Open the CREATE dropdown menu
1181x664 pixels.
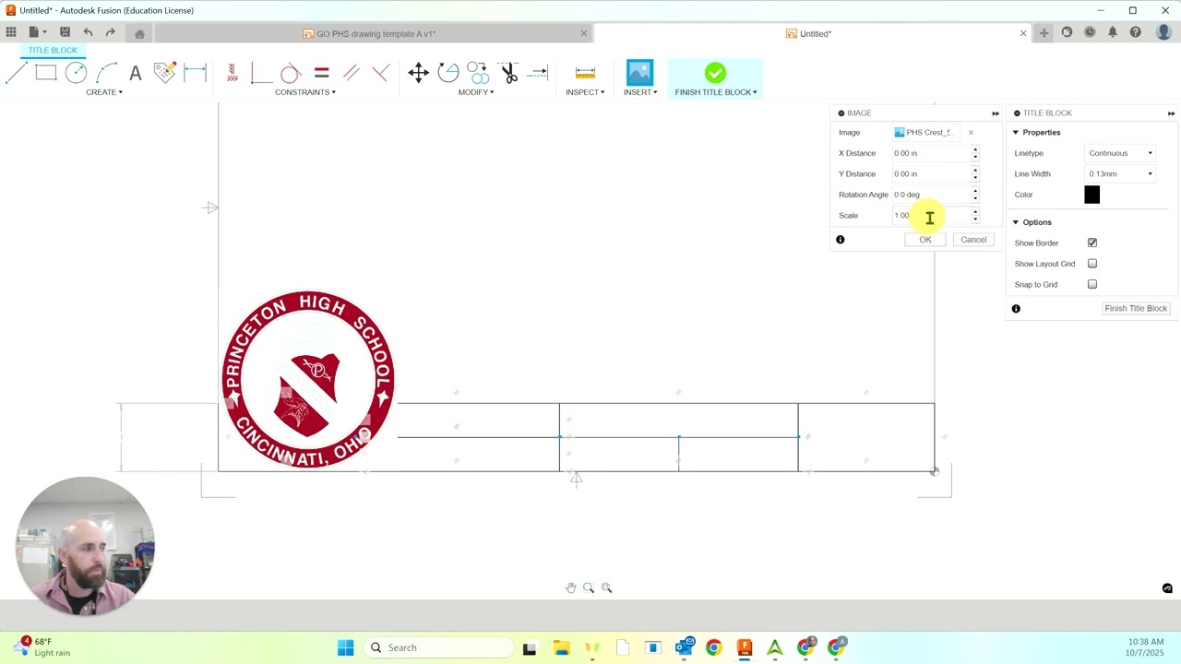pos(104,92)
